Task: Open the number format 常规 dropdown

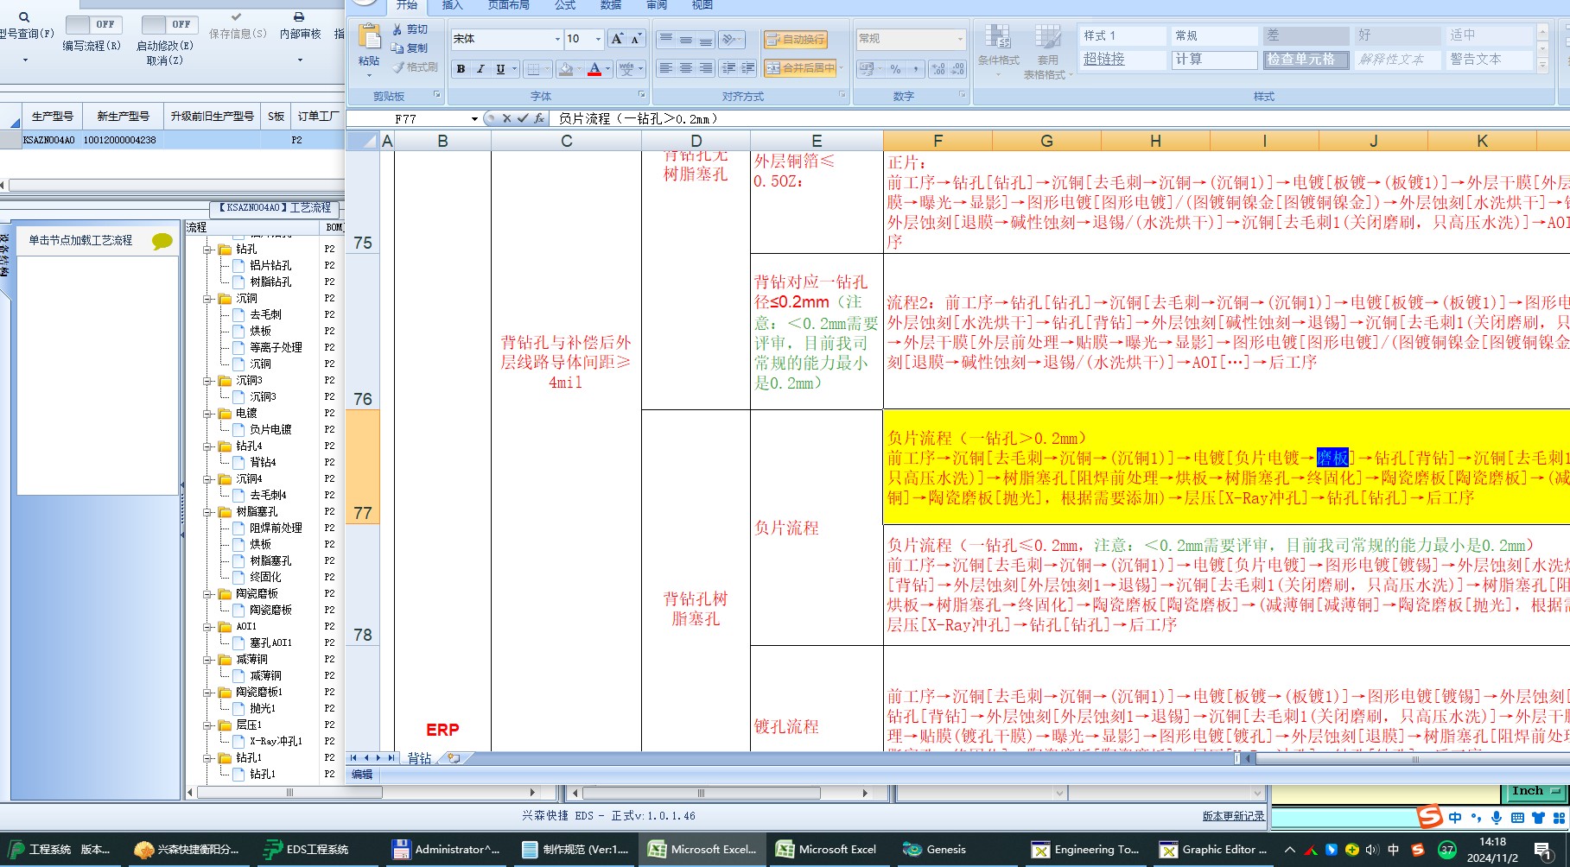Action: click(x=960, y=39)
